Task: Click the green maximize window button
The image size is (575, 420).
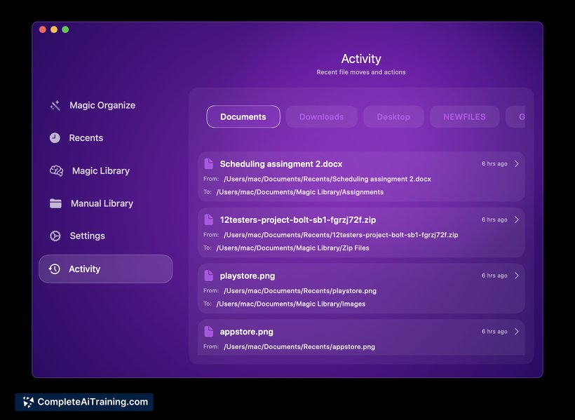Action: coord(65,29)
